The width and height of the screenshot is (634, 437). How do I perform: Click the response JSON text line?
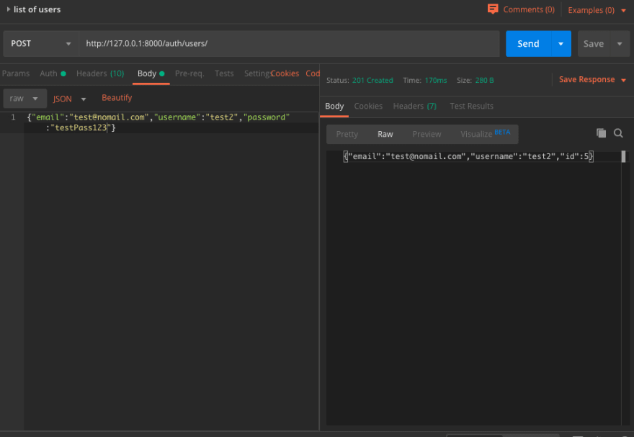coord(468,156)
